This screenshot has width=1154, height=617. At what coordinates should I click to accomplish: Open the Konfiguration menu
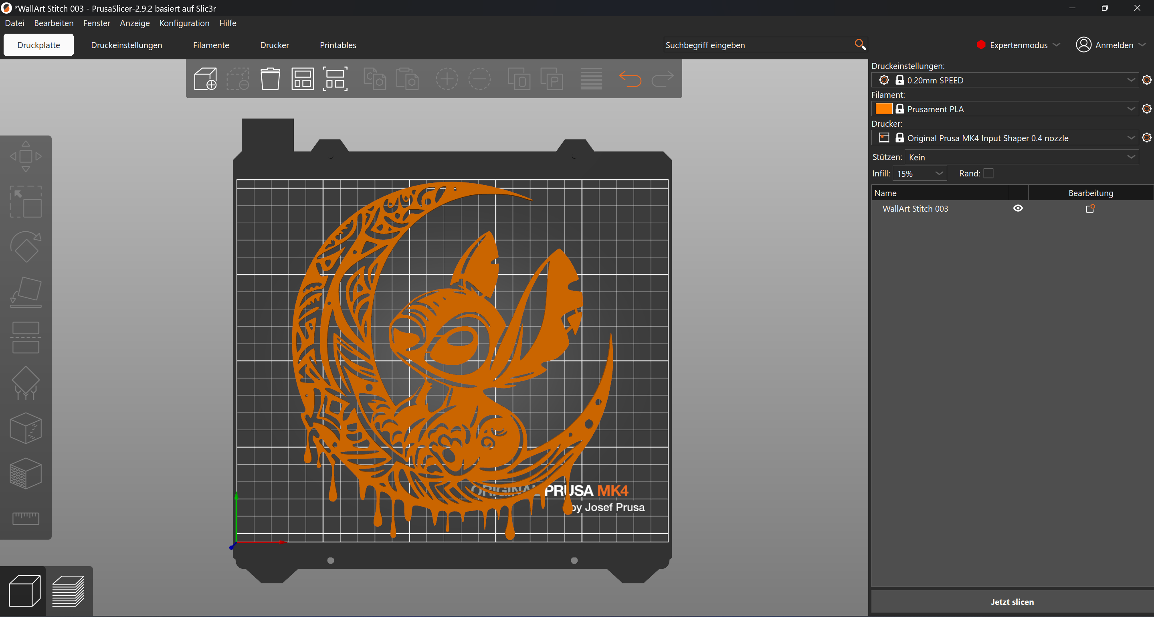[x=184, y=23]
